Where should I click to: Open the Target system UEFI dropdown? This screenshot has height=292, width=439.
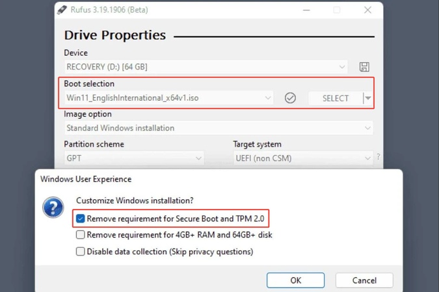303,158
